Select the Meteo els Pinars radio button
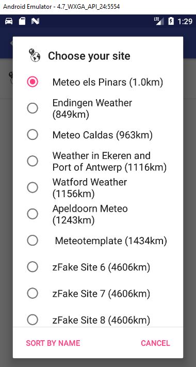This screenshot has width=196, height=367. tap(32, 82)
